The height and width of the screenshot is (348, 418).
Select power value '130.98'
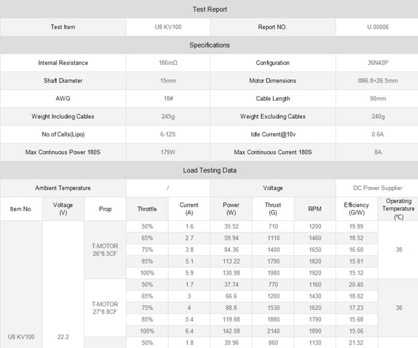pos(231,273)
